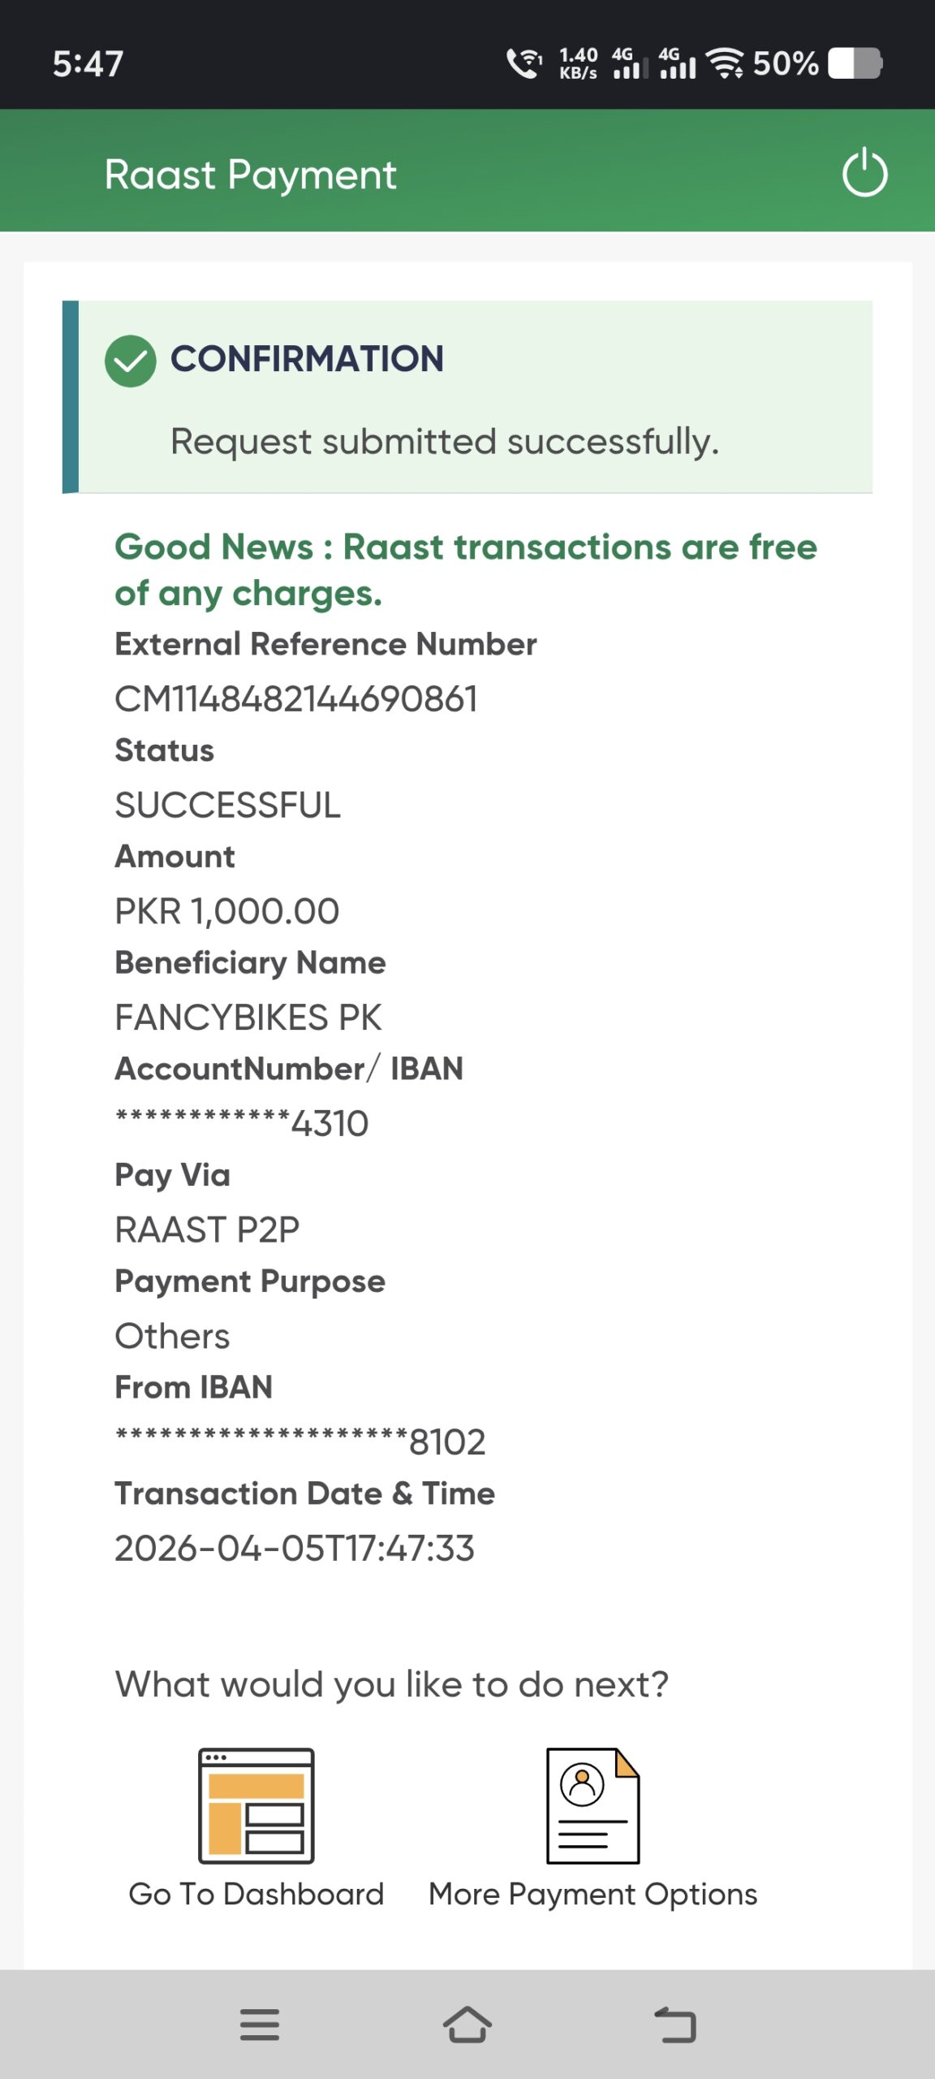935x2079 pixels.
Task: Tap the Good News Raast charges notice
Action: click(466, 570)
